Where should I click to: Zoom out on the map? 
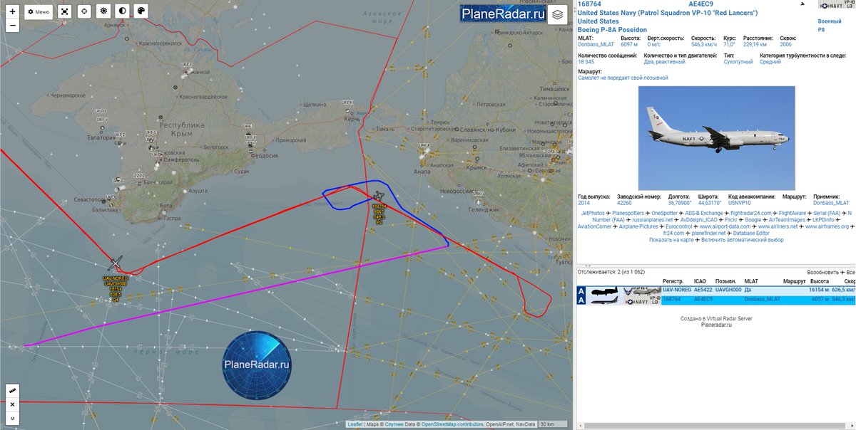[x=12, y=26]
